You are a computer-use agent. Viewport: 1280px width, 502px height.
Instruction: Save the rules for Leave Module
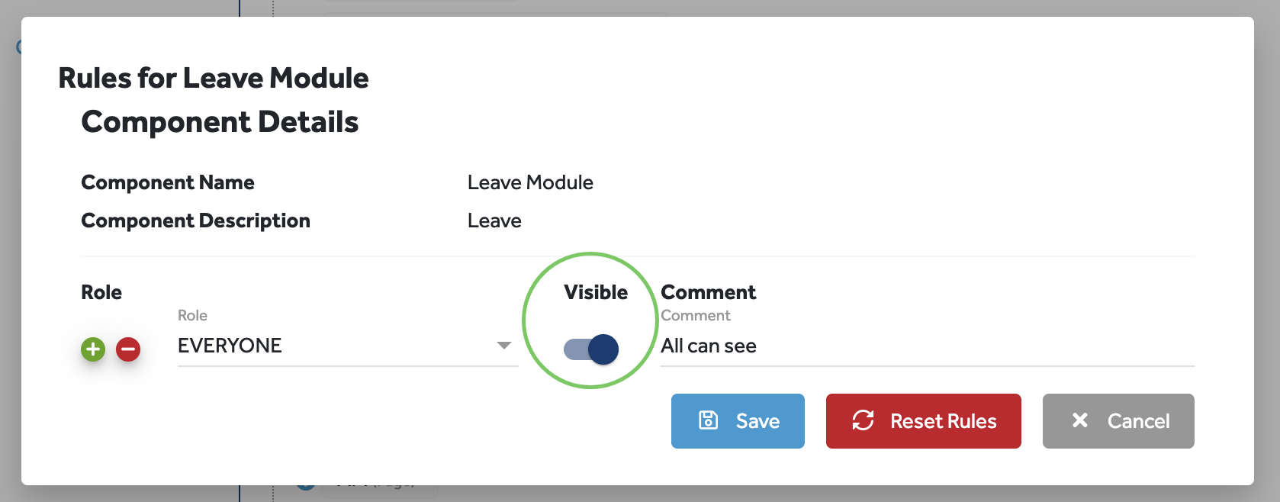pos(738,420)
